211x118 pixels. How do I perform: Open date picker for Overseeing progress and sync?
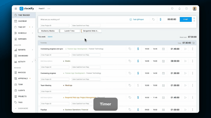[163, 49]
